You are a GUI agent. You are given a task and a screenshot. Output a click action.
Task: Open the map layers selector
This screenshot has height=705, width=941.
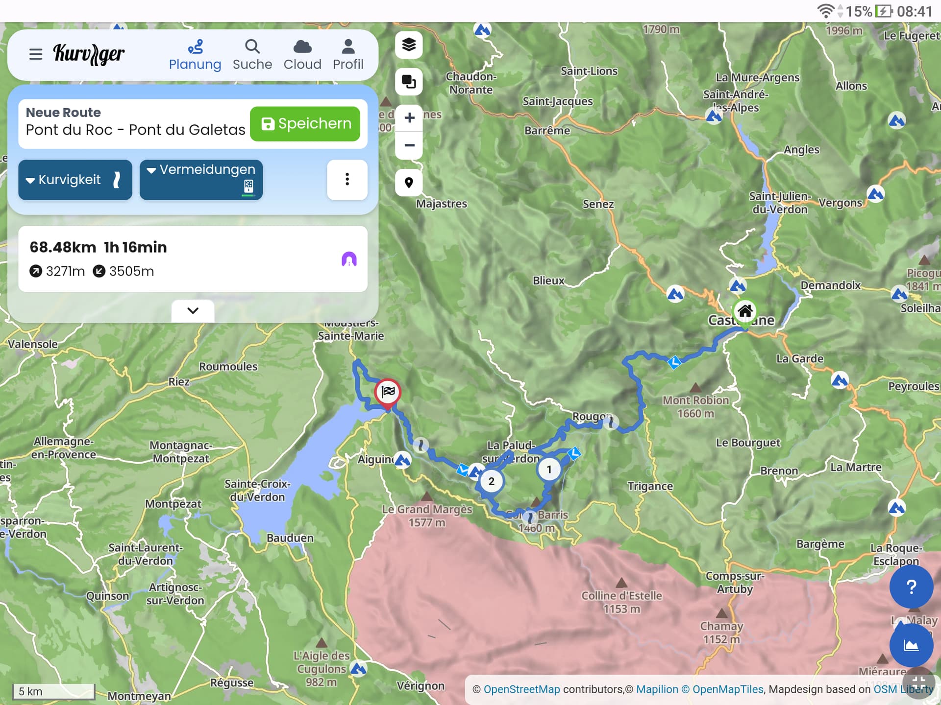409,45
